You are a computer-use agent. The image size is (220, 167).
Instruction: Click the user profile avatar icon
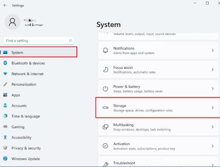12,22
